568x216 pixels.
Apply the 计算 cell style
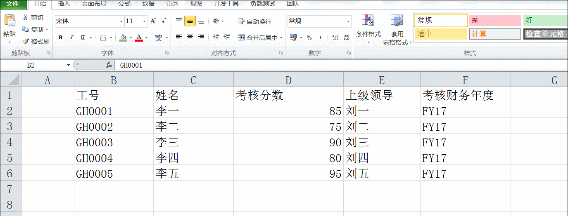point(495,34)
